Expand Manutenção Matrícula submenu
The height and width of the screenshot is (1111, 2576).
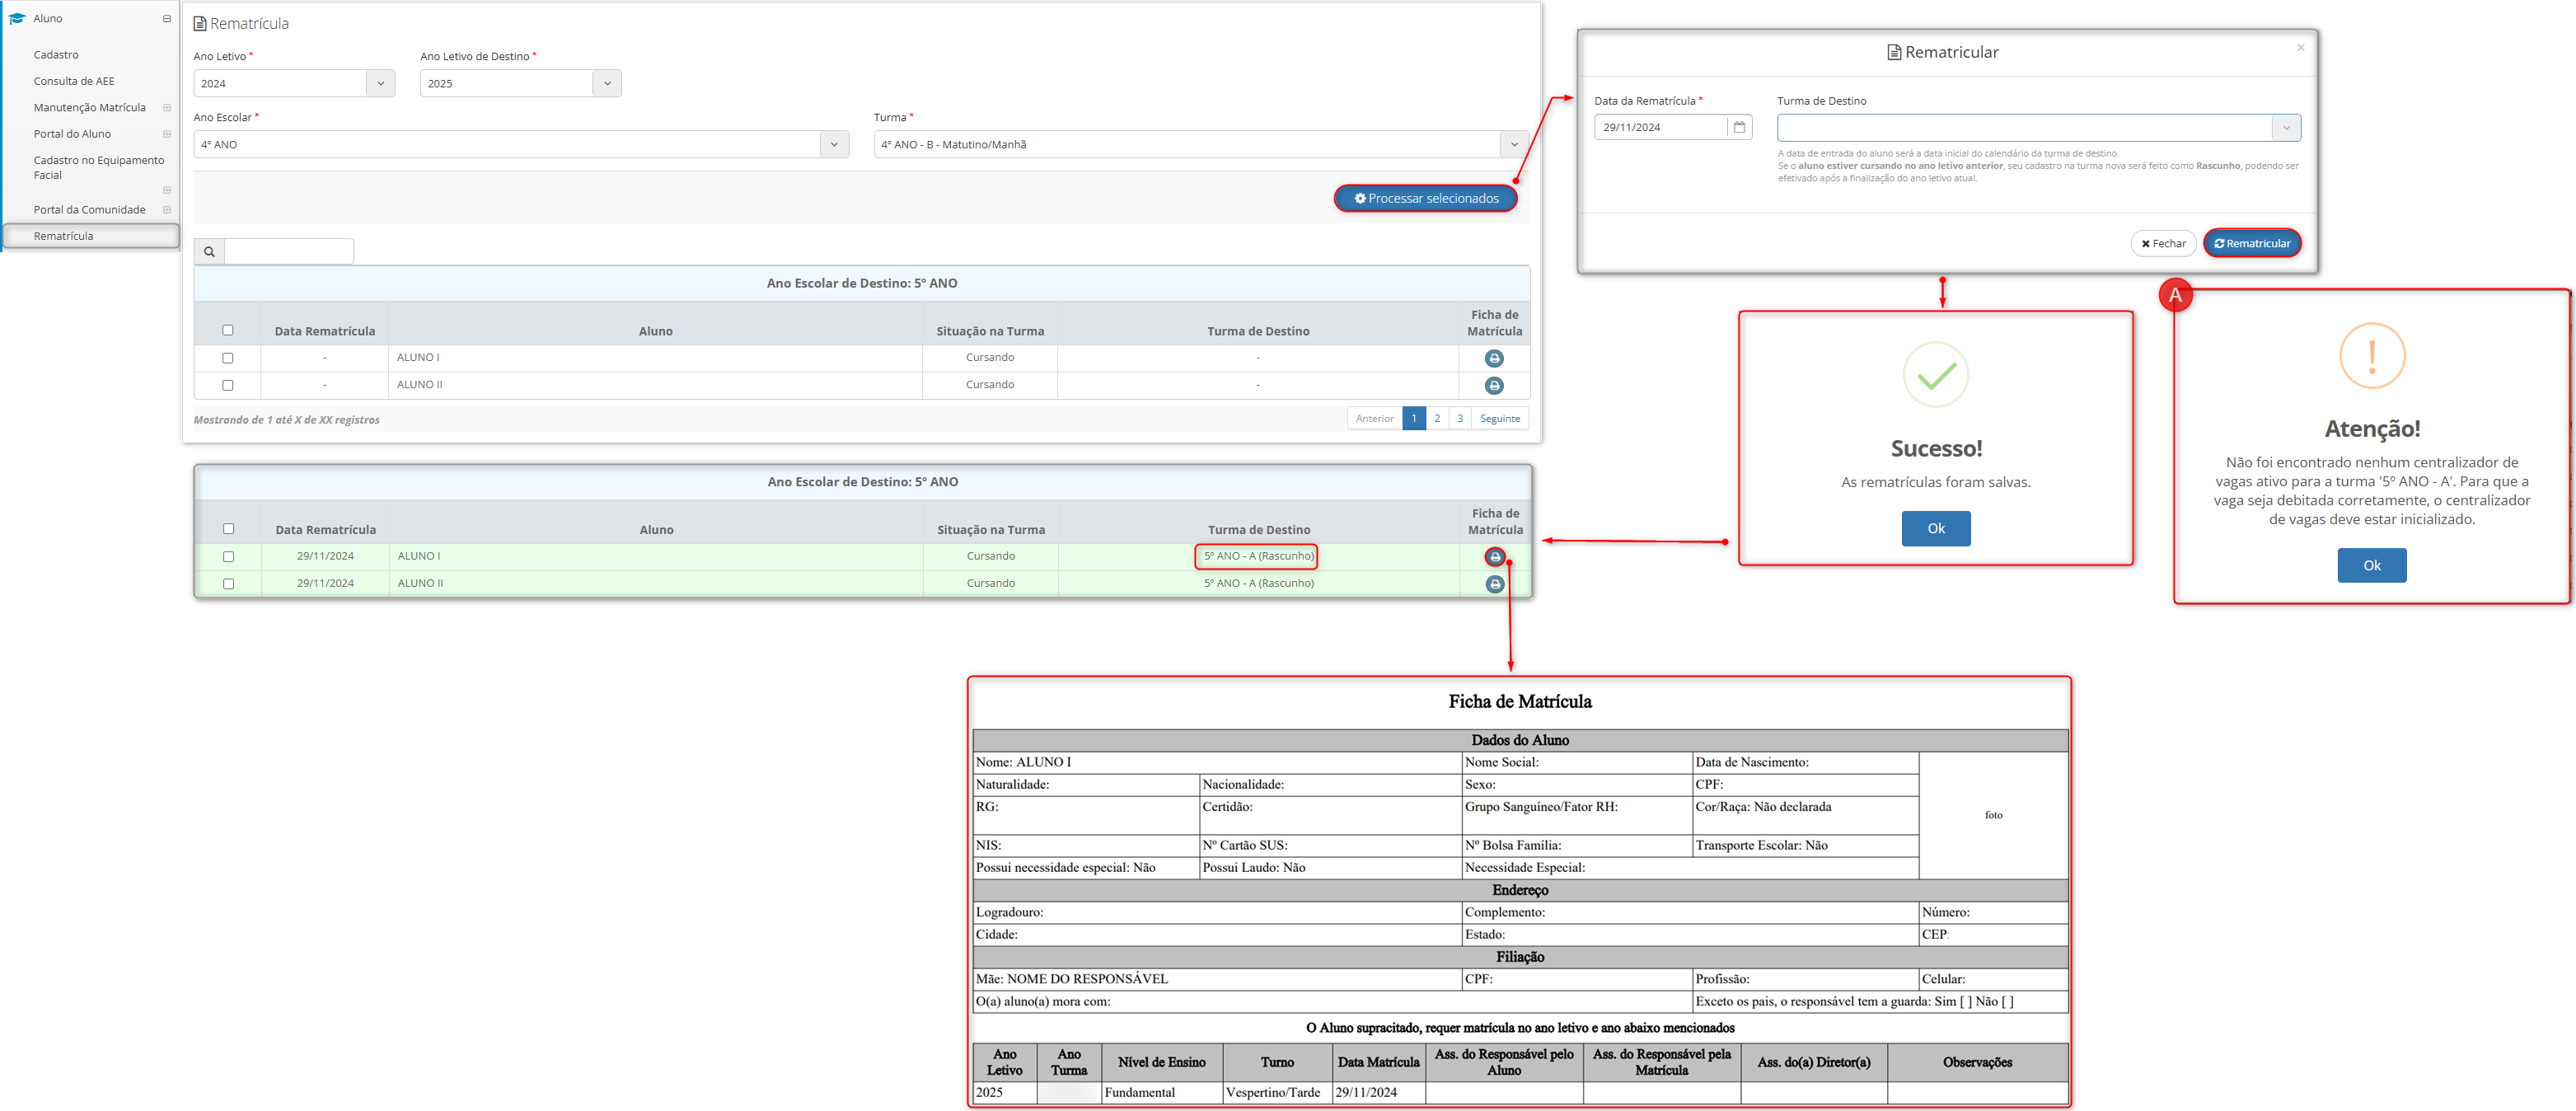(x=167, y=108)
